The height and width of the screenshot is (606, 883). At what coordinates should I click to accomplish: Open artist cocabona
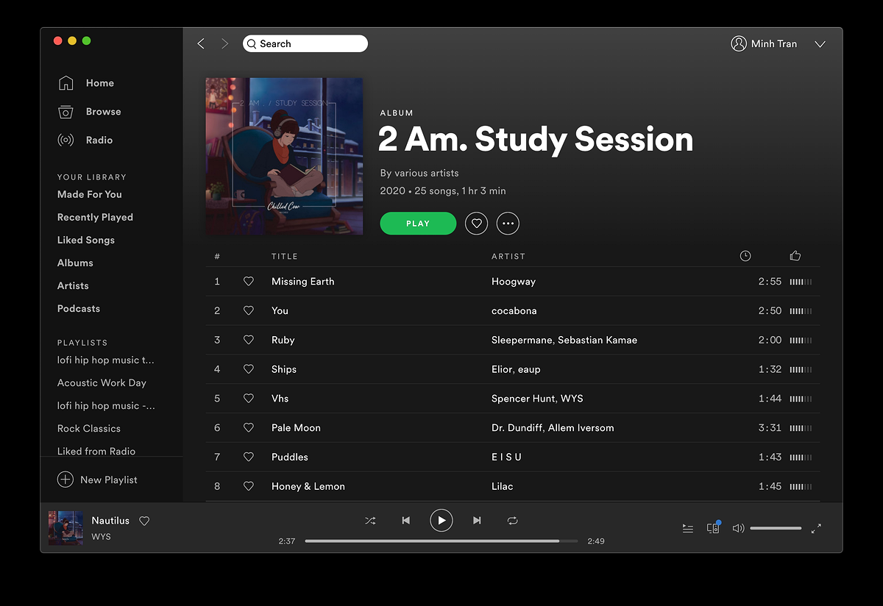(514, 310)
